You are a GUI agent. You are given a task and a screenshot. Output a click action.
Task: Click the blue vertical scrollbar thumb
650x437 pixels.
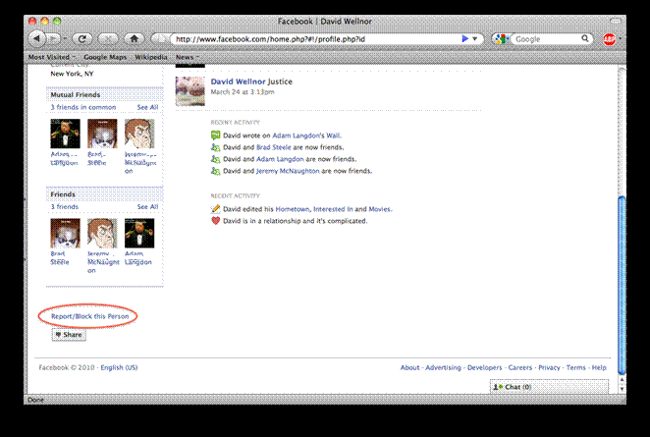[622, 285]
